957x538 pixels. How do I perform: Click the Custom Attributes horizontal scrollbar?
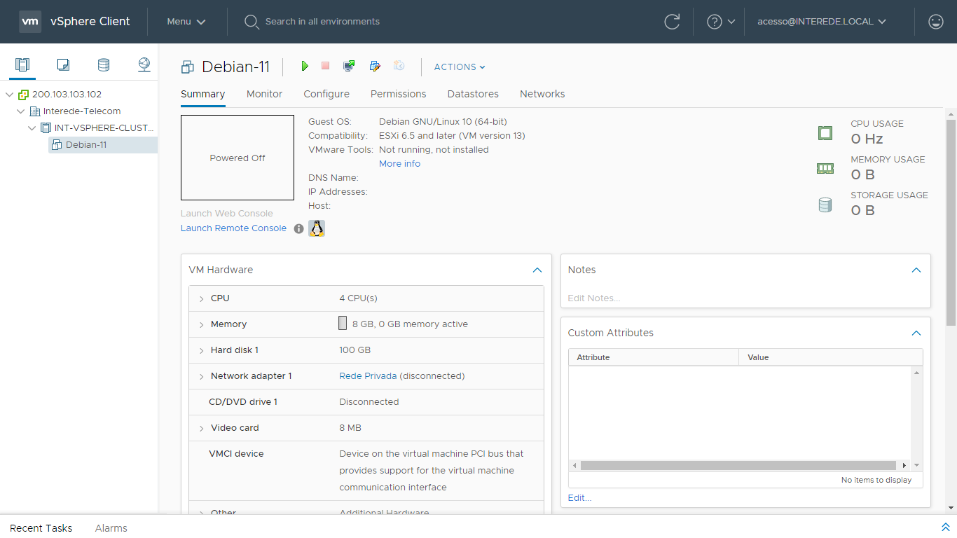(738, 465)
